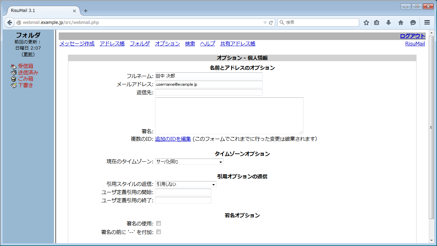This screenshot has height=246, width=437.
Task: Open 検索 menu link
Action: 190,44
